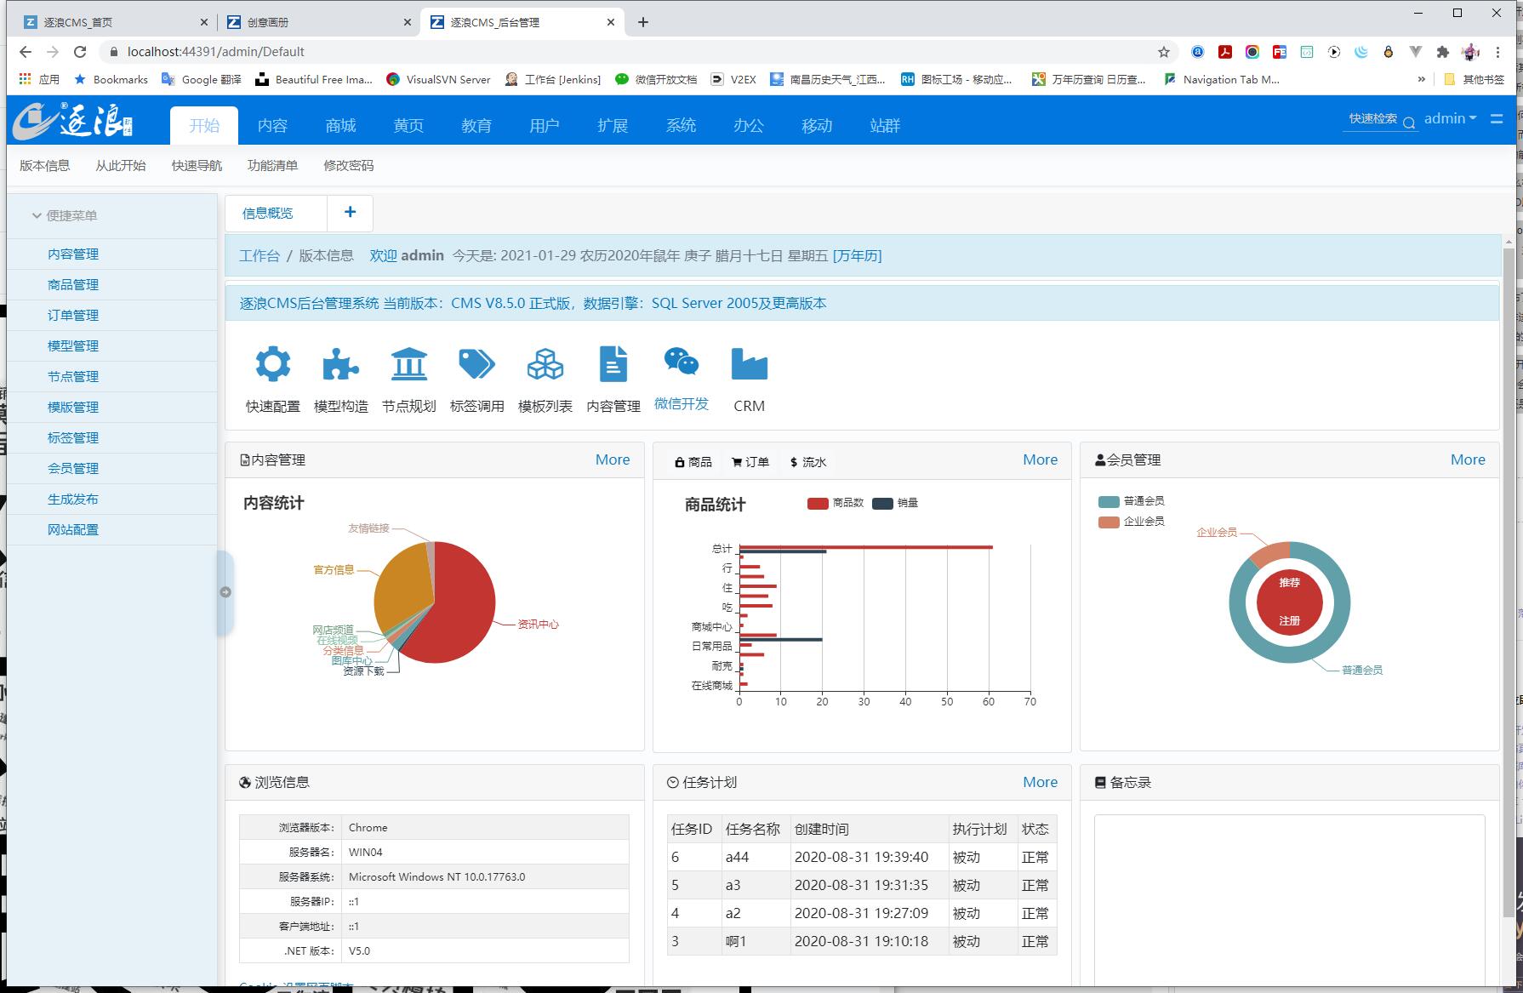Open 模板列表 via the cubes icon
Viewport: 1523px width, 993px height.
(545, 364)
